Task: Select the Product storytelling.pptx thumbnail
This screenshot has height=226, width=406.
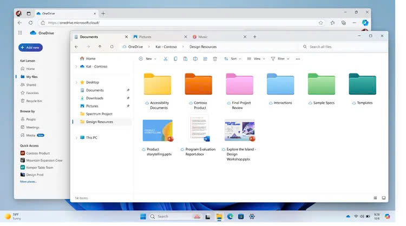Action: (x=158, y=131)
